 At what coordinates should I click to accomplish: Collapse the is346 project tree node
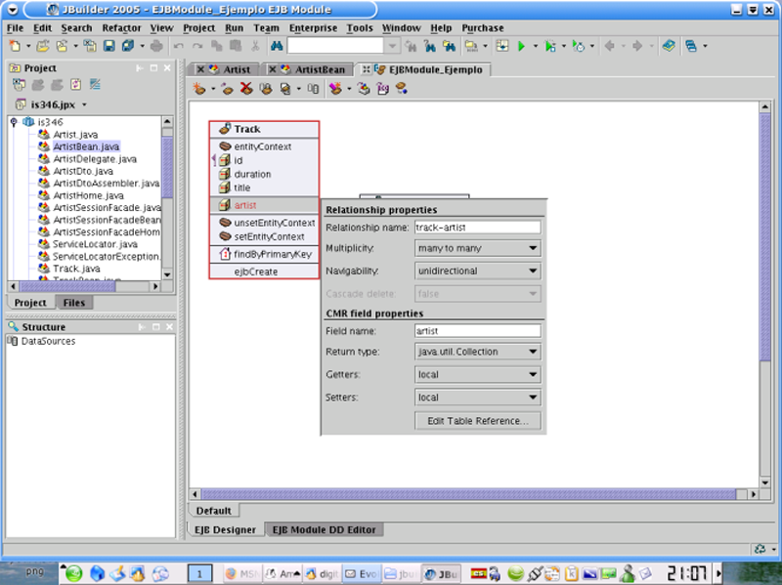[14, 122]
